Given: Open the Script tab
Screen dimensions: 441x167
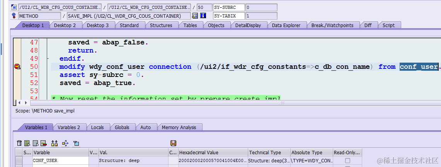Looking at the screenshot, I should pos(388,25).
